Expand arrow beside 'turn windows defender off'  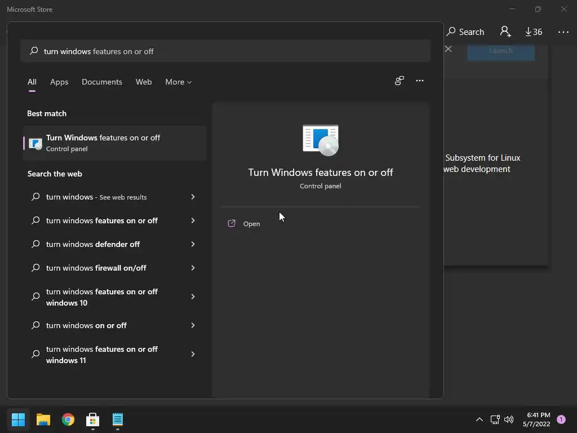point(193,244)
